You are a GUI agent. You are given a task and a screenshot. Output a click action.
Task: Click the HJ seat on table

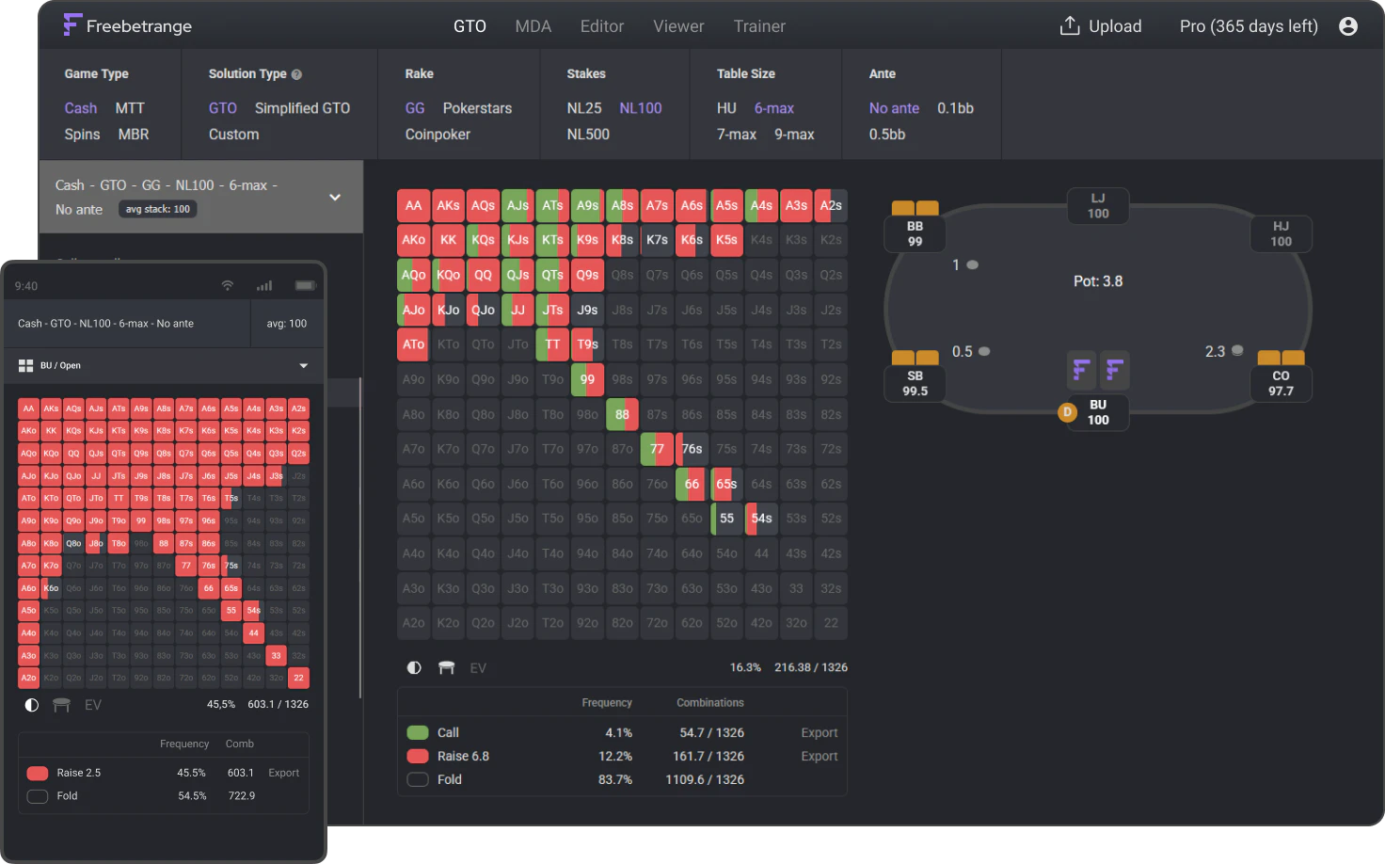(x=1281, y=234)
